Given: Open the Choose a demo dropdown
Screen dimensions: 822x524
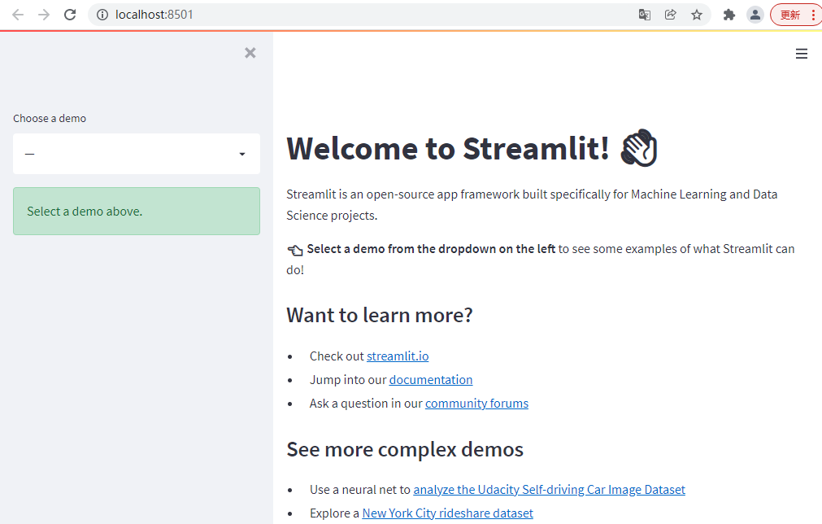Looking at the screenshot, I should 137,154.
